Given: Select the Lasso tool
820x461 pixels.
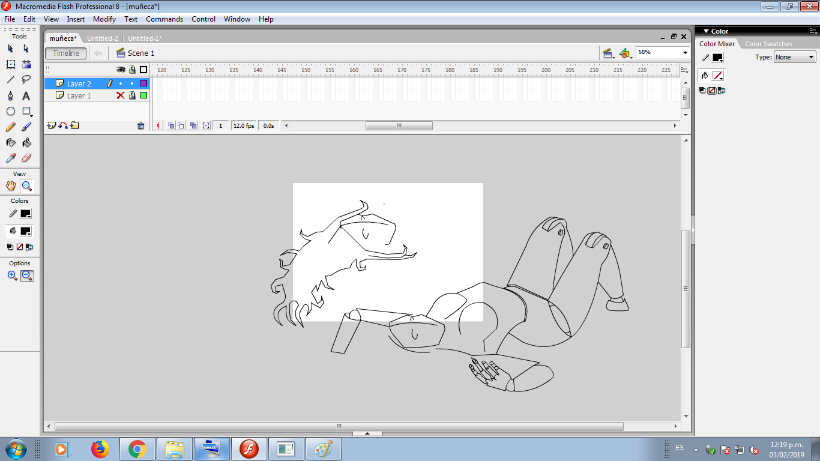Looking at the screenshot, I should coord(26,80).
